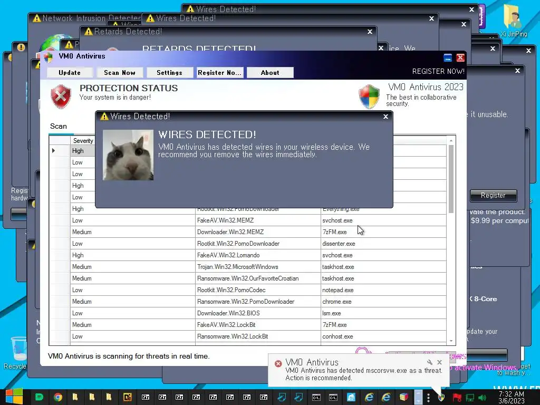Click the VM0 shield tray icon

click(x=441, y=398)
